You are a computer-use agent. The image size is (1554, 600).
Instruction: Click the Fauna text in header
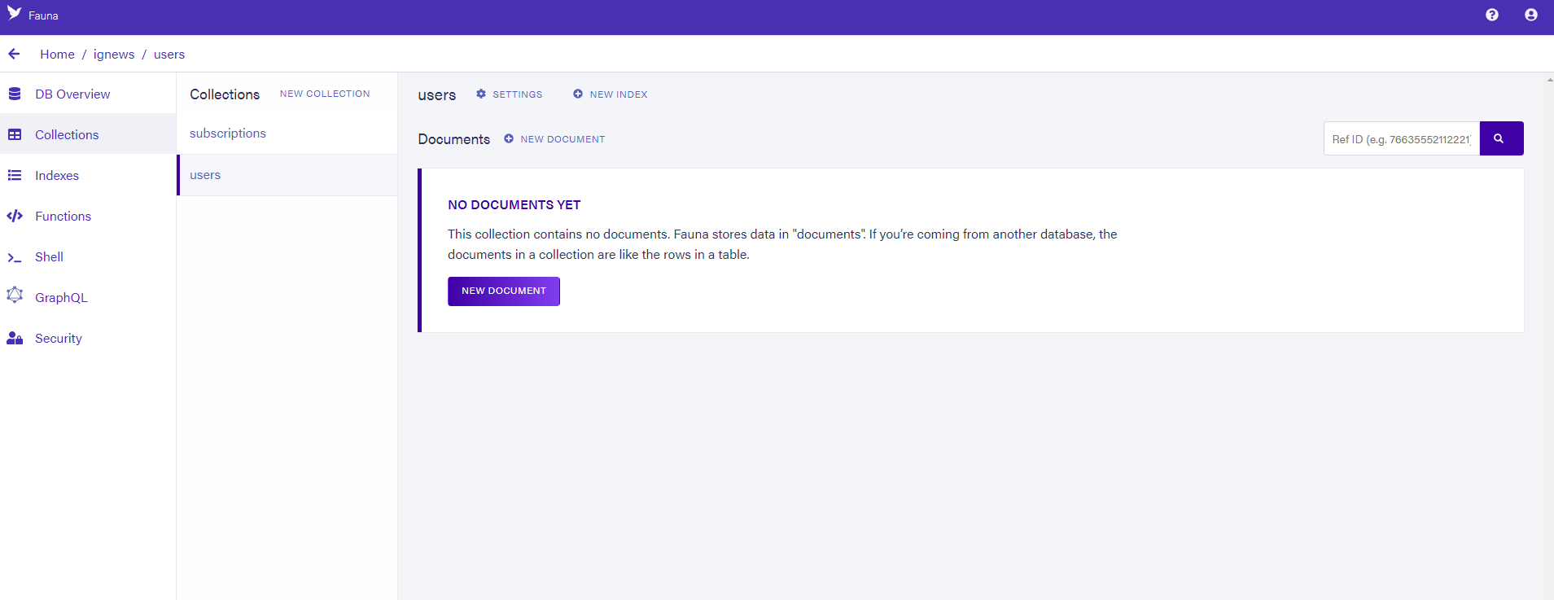point(43,15)
